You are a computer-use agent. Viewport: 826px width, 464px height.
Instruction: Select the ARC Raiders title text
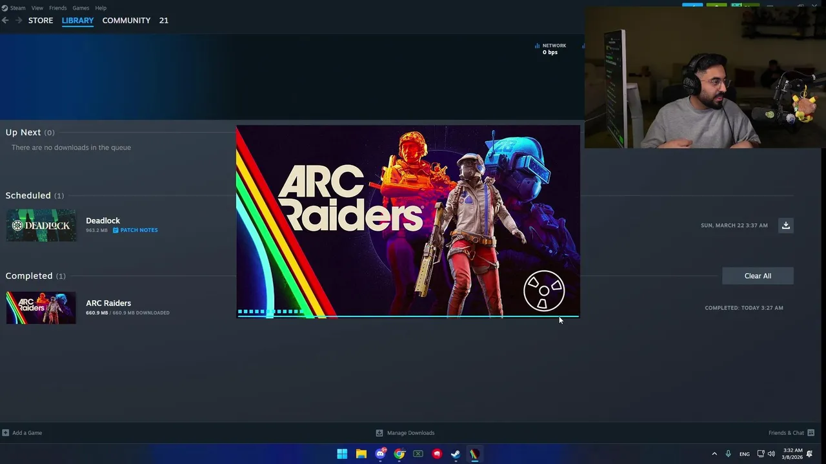[108, 303]
